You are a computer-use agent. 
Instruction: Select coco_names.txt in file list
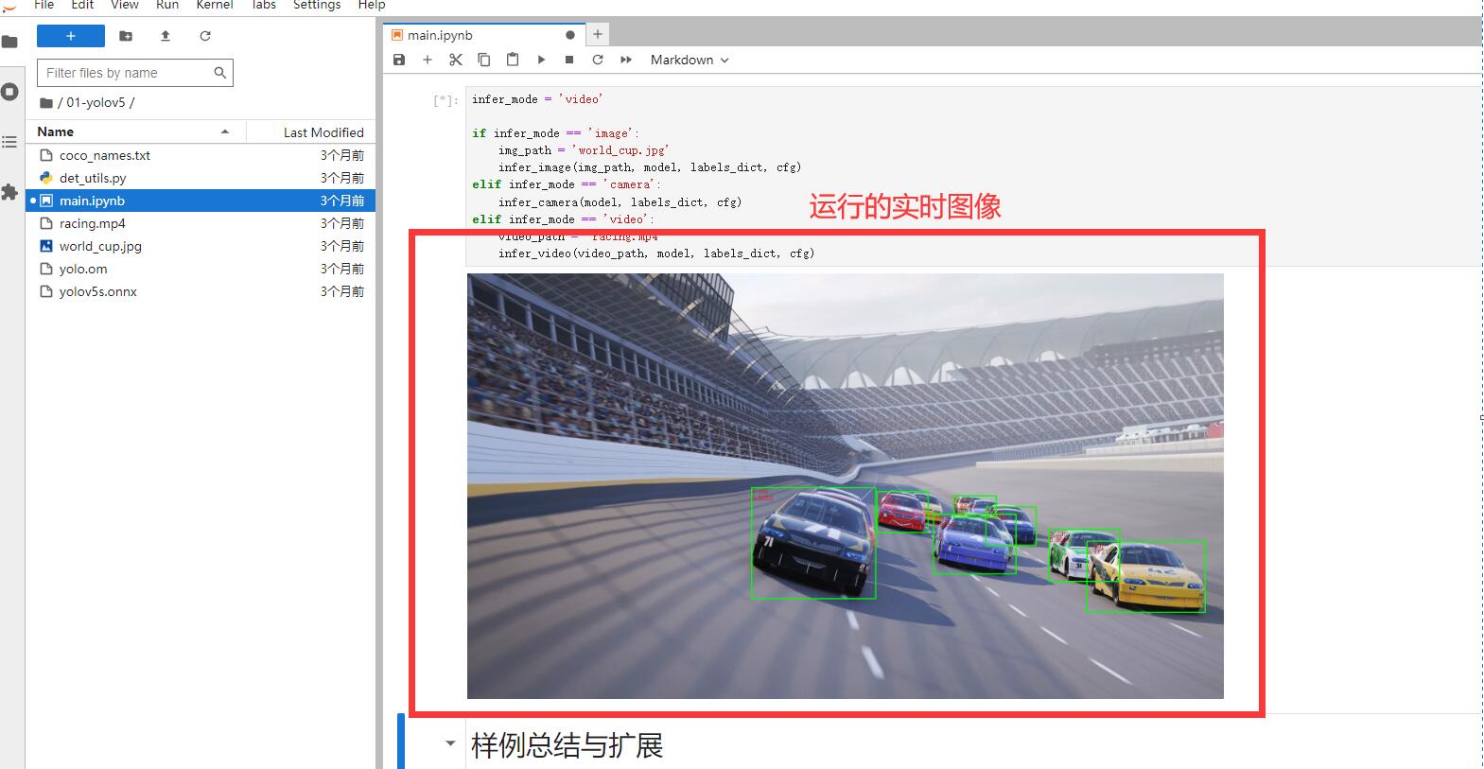(x=201, y=155)
